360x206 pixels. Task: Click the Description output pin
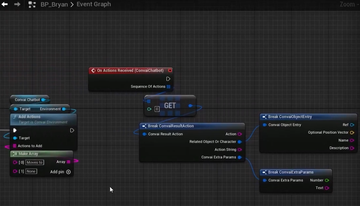click(x=352, y=148)
